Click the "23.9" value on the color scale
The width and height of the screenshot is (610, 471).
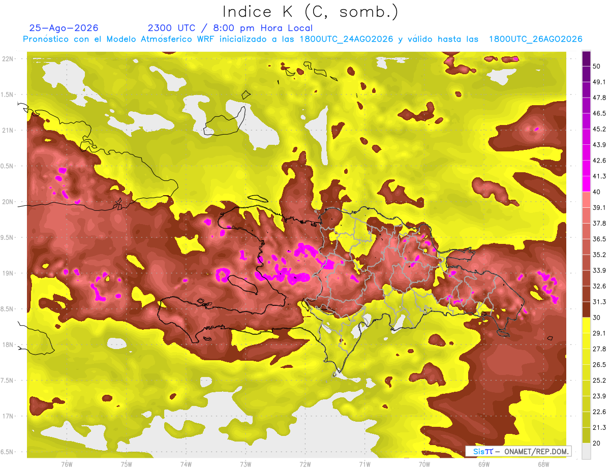[x=599, y=396]
